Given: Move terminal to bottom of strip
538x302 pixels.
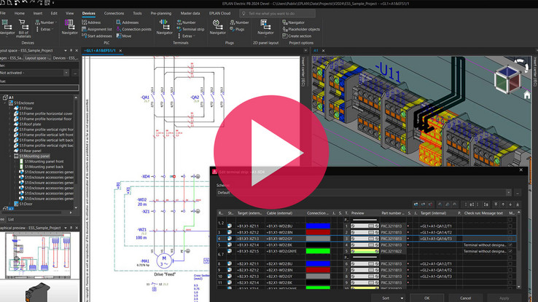Looking at the screenshot, I should point(518,204).
